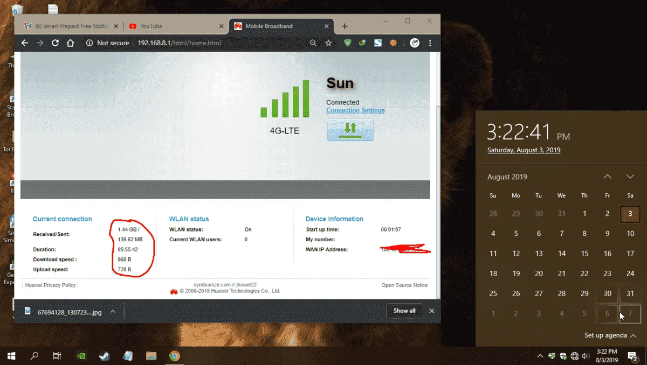This screenshot has width=647, height=365.
Task: Open the Windows Start menu
Action: click(x=11, y=356)
